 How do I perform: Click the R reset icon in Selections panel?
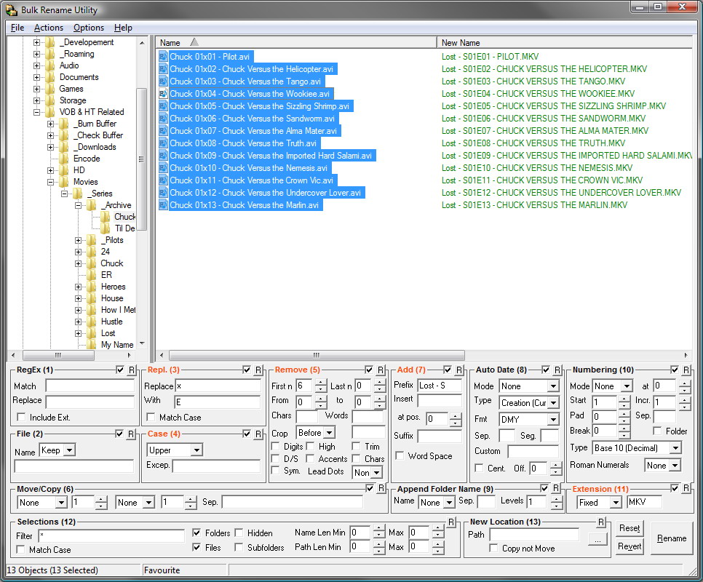coord(451,522)
